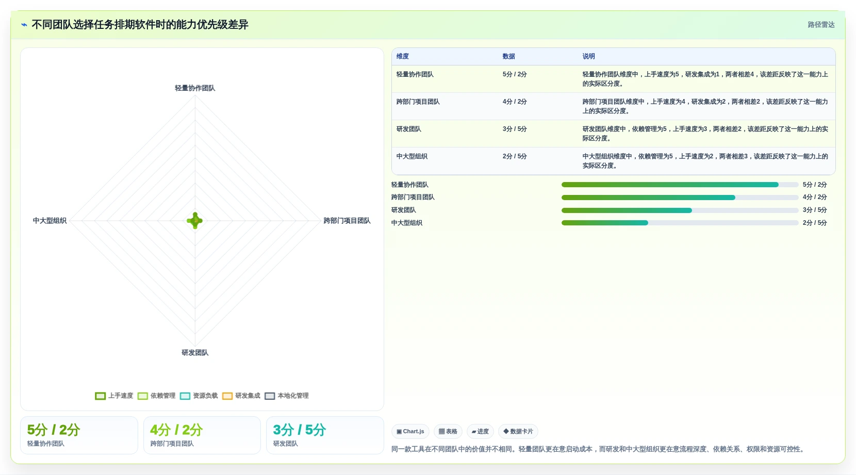Click the radar chart 跨部门项目团队 axis label
Image resolution: width=856 pixels, height=475 pixels.
[x=347, y=221]
